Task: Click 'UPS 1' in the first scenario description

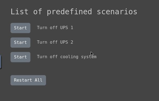Action: [67, 28]
